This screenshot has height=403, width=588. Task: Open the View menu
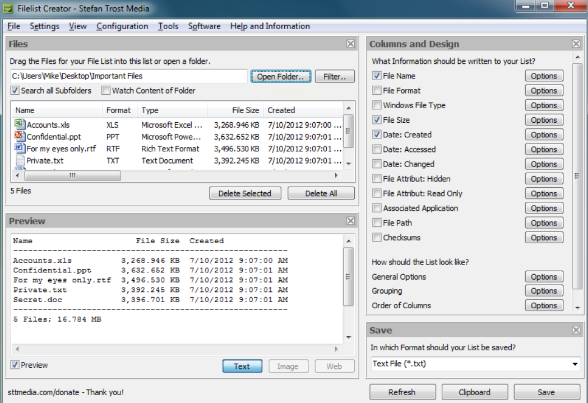click(x=77, y=26)
